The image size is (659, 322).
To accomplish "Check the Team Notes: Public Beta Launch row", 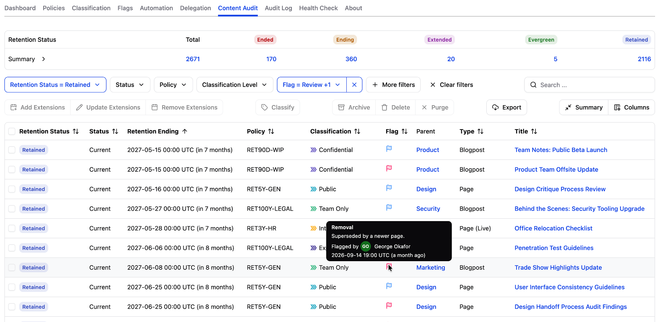I will 12,150.
